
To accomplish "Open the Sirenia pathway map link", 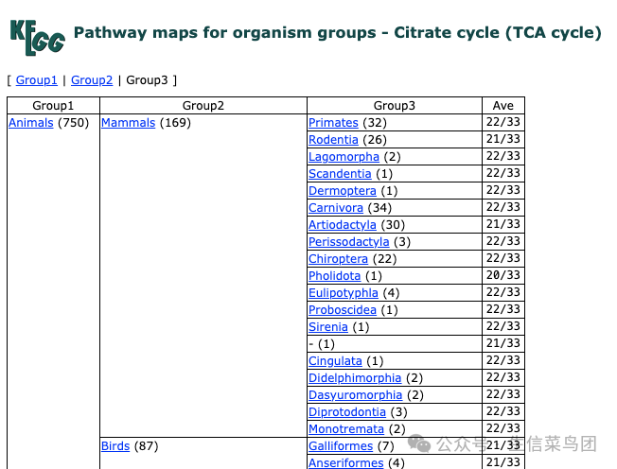I will click(328, 326).
